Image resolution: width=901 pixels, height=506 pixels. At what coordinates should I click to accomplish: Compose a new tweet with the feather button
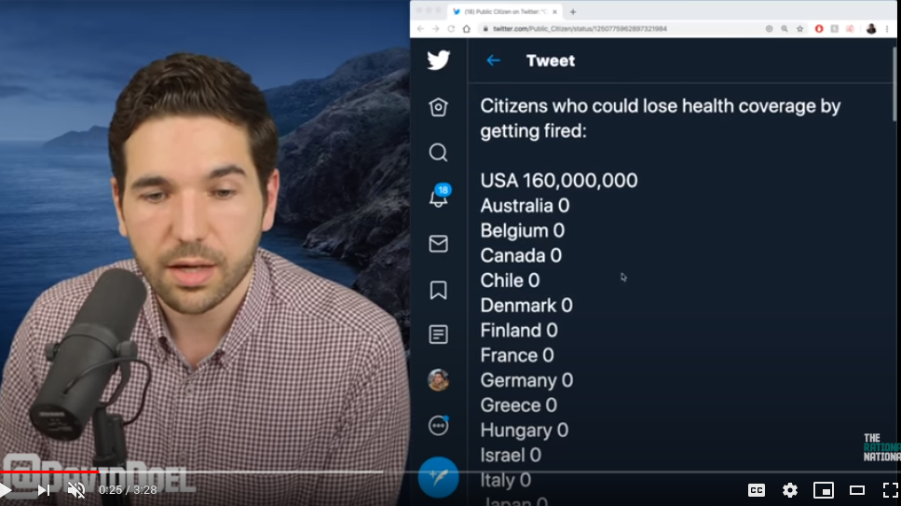point(439,477)
